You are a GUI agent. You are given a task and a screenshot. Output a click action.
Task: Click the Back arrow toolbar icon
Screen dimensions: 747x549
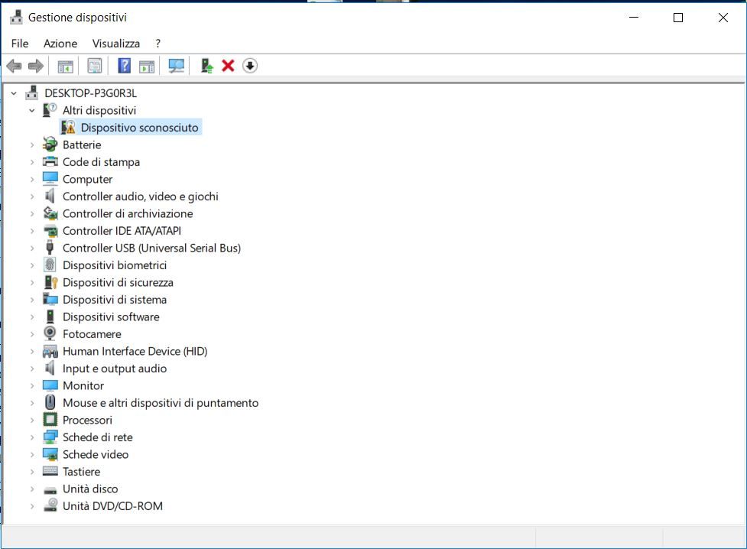tap(15, 66)
